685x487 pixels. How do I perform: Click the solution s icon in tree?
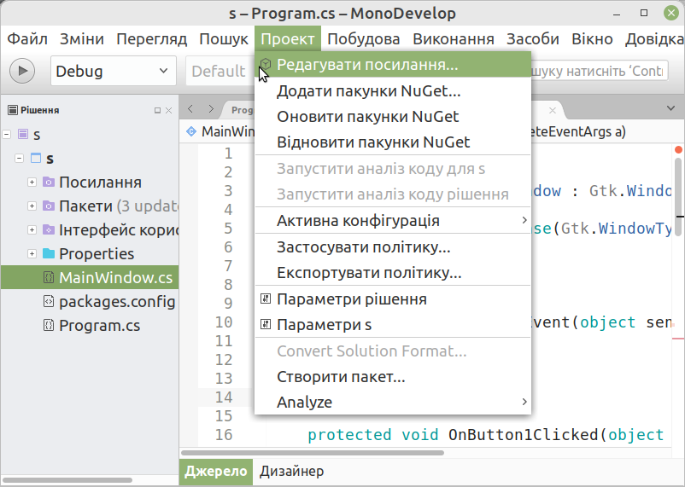(23, 134)
